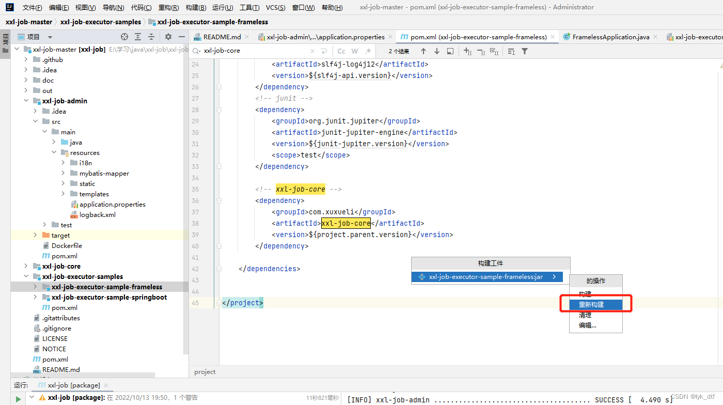Open search results in find window icon
This screenshot has height=405, width=723.
point(450,51)
